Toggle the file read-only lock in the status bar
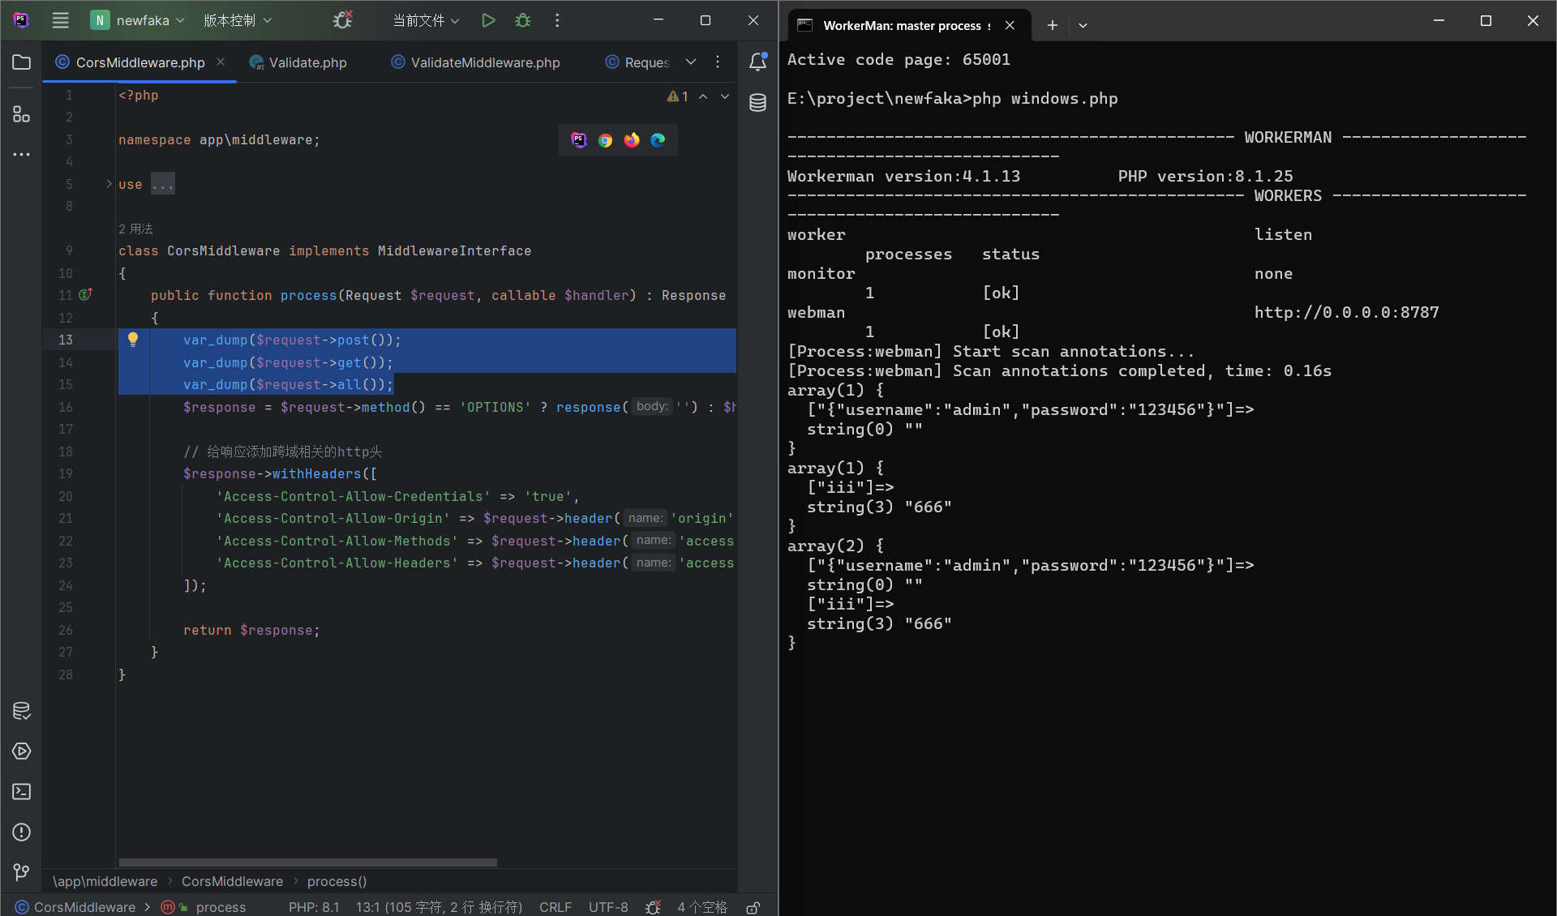 click(x=752, y=907)
